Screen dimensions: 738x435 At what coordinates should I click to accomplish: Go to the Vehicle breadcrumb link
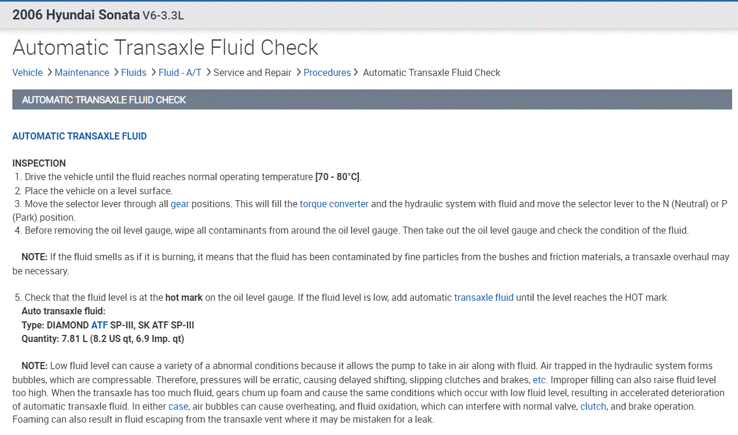(x=27, y=72)
